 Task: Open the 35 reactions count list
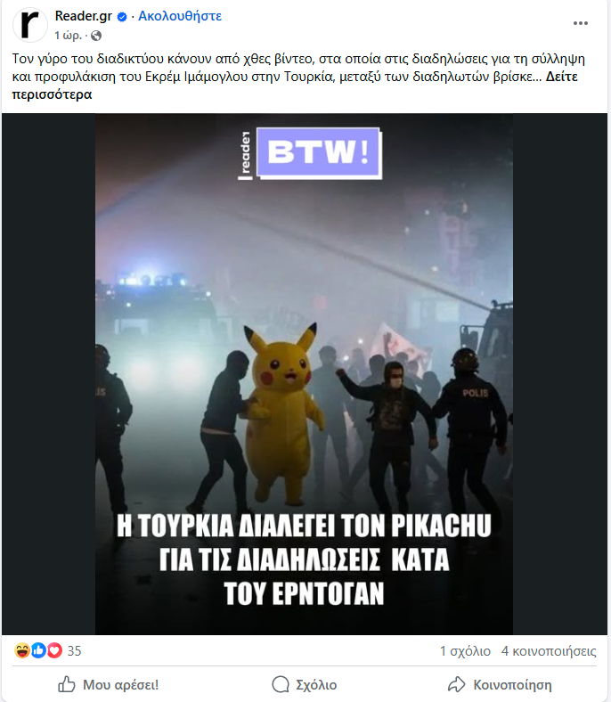click(x=74, y=650)
